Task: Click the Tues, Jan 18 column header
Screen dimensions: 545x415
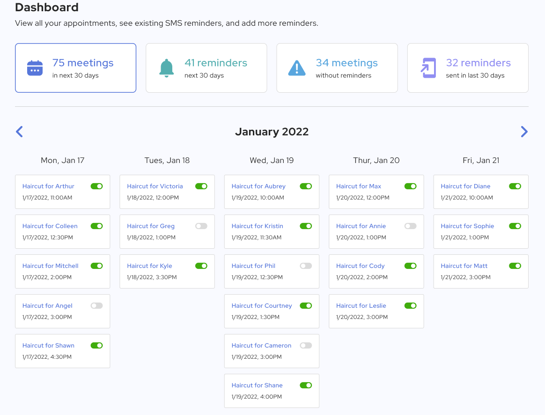Action: [167, 160]
